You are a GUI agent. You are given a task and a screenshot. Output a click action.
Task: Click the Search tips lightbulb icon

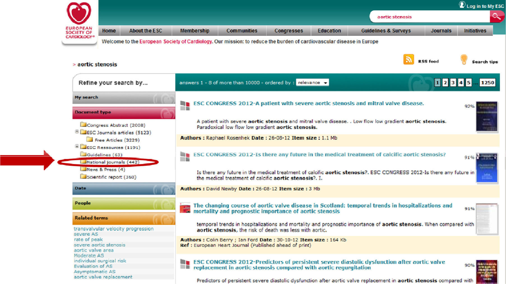(464, 60)
